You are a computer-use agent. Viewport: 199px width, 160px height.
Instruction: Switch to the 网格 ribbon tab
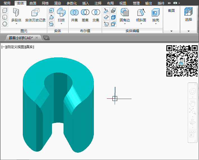(45, 3)
